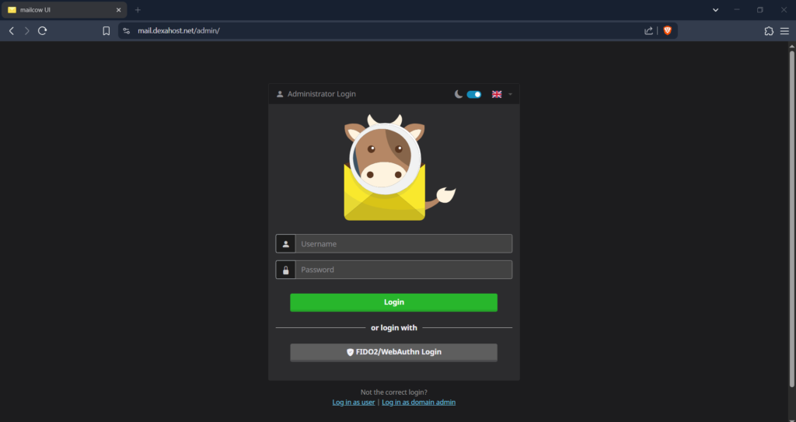Click the moon icon beside theme switch
Viewport: 796px width, 422px height.
459,95
